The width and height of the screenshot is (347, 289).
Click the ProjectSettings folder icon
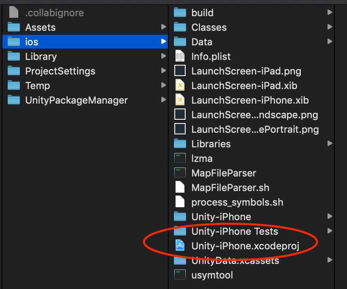[14, 71]
